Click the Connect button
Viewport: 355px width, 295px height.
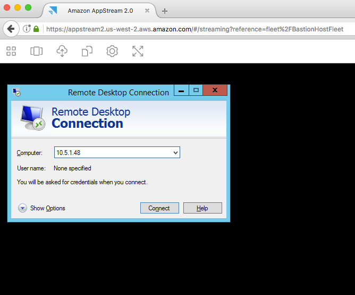pos(159,208)
